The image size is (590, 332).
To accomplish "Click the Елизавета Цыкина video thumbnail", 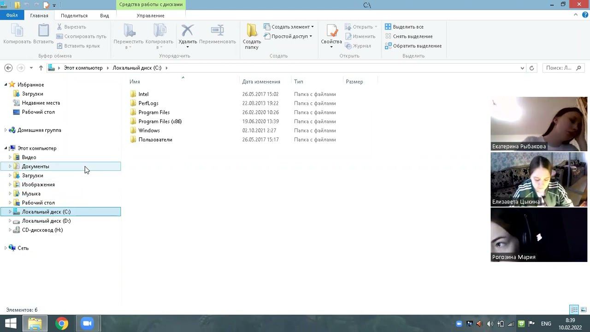I will 539,179.
